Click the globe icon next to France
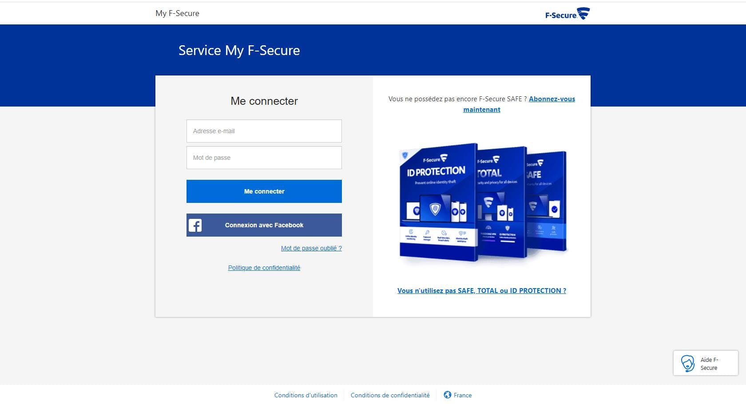746x404 pixels. [447, 395]
